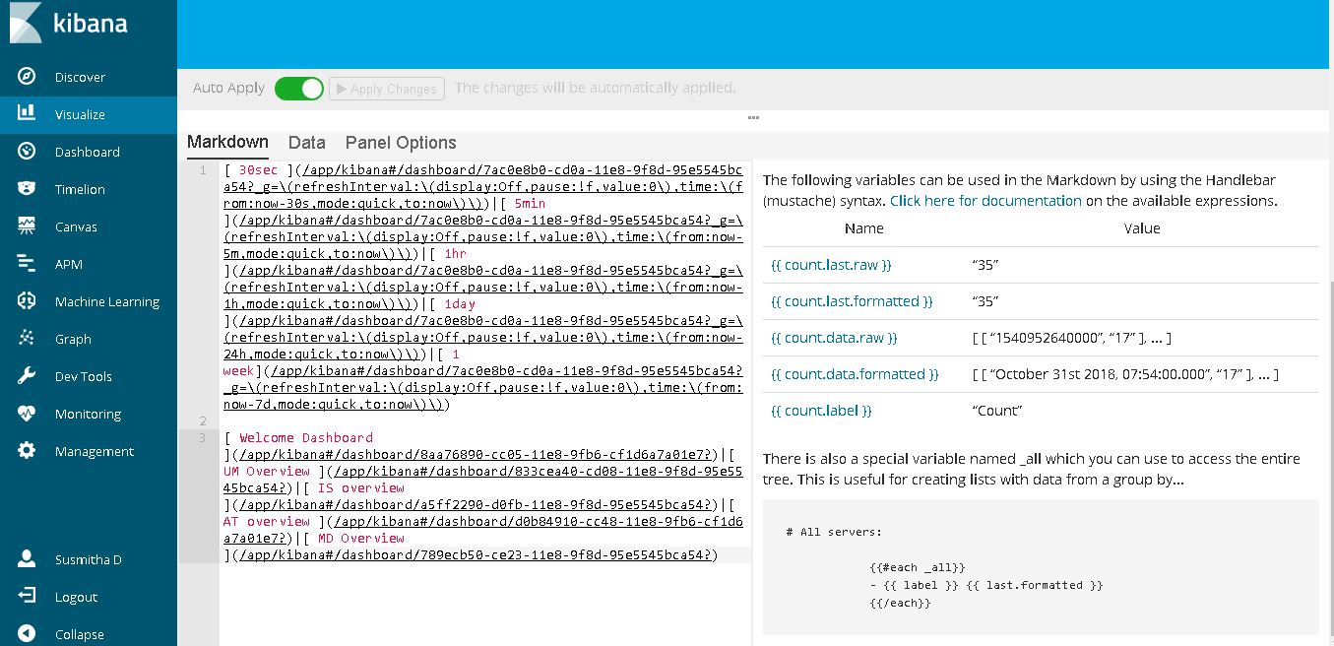The width and height of the screenshot is (1334, 646).
Task: Toggle the Auto Apply switch
Action: tap(299, 89)
